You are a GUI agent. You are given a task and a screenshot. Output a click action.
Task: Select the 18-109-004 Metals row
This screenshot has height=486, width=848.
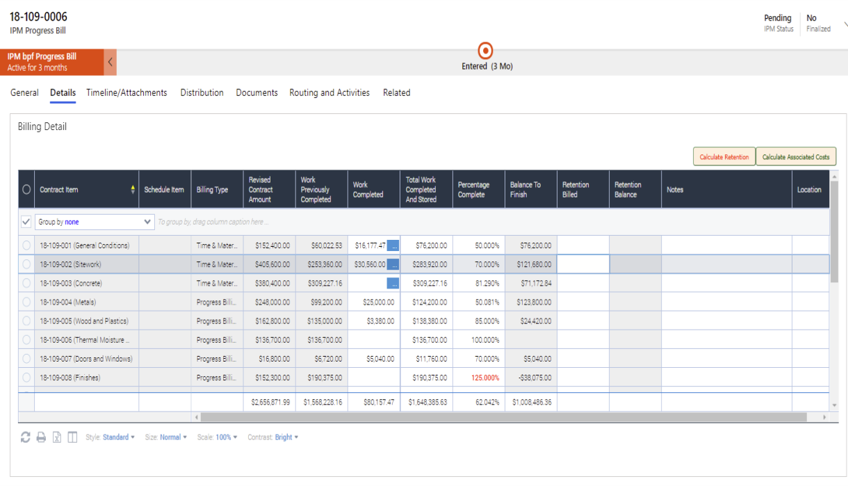(26, 302)
